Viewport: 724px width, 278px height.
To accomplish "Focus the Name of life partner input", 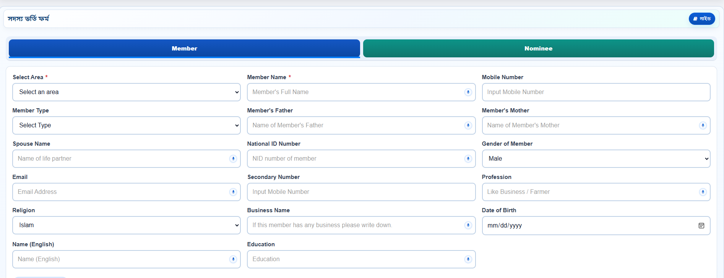I will point(127,159).
